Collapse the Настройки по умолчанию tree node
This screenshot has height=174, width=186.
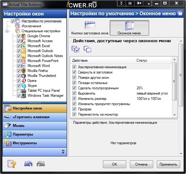[7, 21]
